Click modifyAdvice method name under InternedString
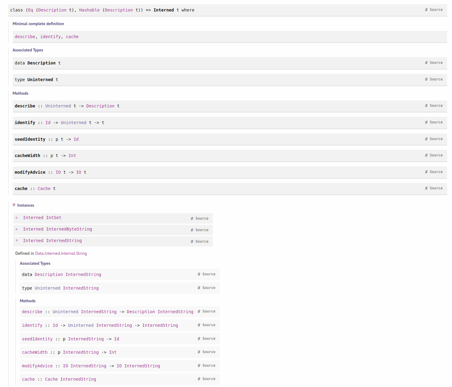Screen dimensions: 452x387 (37, 366)
